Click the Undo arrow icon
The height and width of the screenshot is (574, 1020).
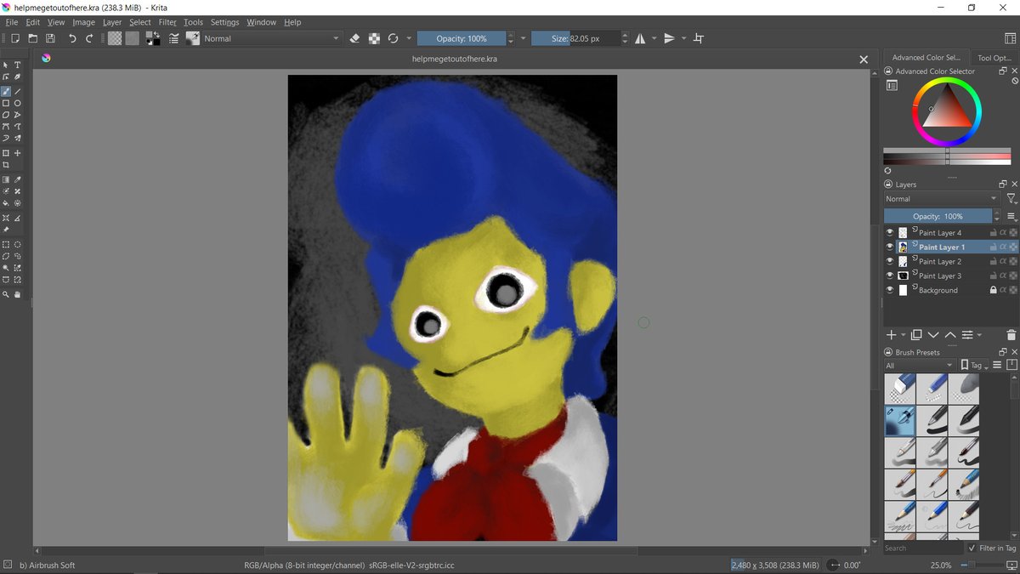(x=72, y=38)
